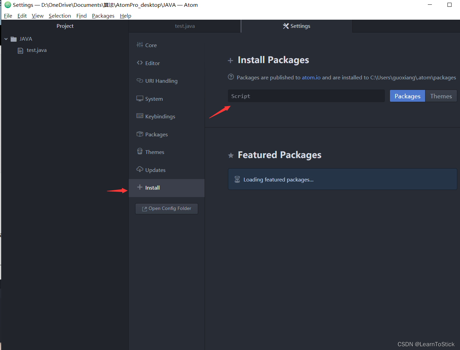
Task: Click the test.java file icon
Action: [x=20, y=51]
